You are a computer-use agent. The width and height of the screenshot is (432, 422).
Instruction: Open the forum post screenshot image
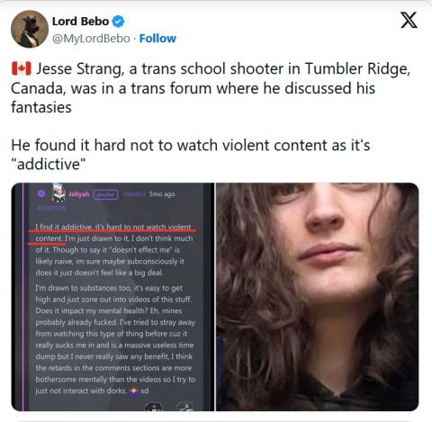click(112, 297)
